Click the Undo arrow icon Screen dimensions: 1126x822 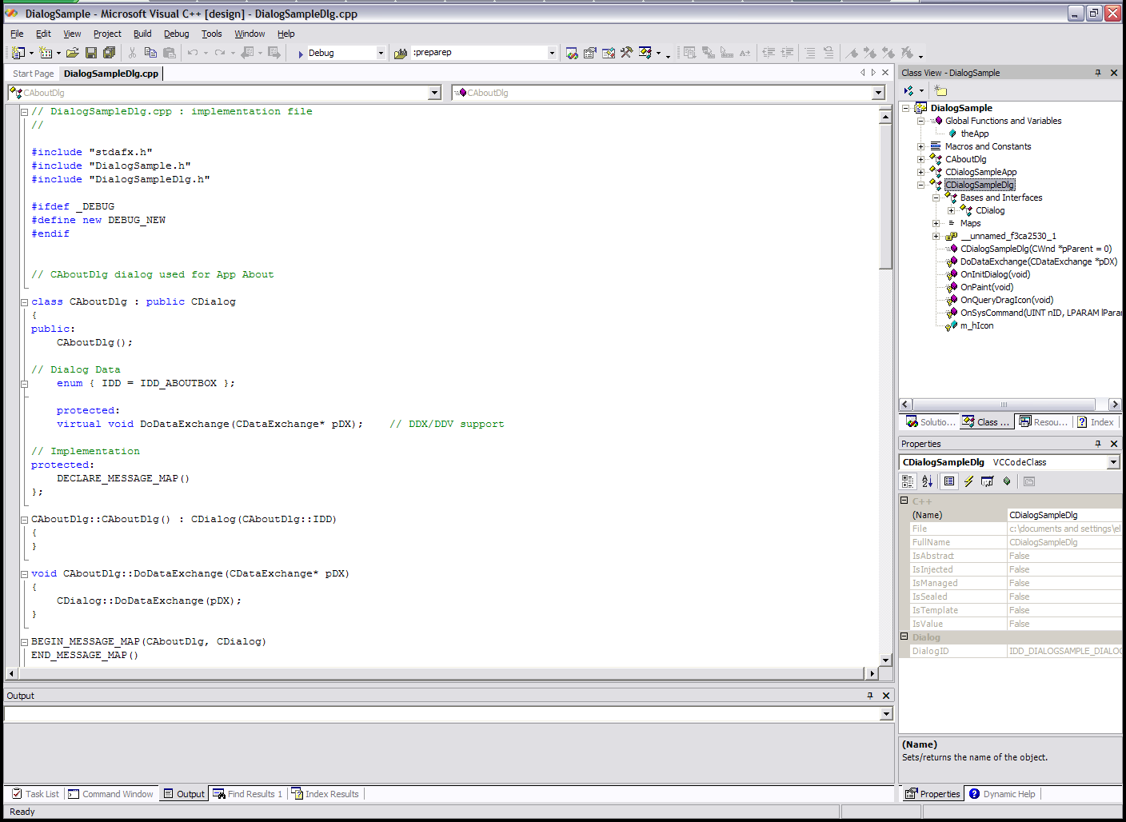tap(193, 53)
